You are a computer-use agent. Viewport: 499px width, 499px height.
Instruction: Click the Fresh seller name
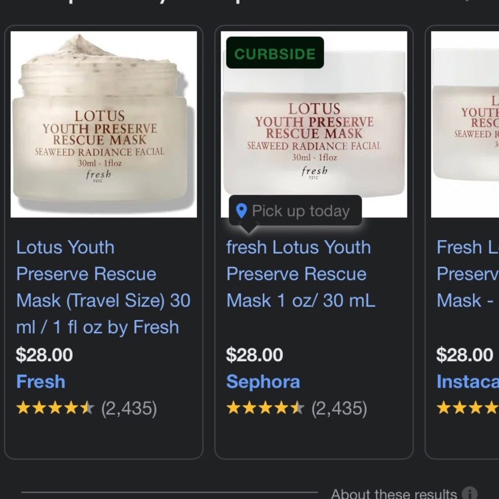point(41,381)
